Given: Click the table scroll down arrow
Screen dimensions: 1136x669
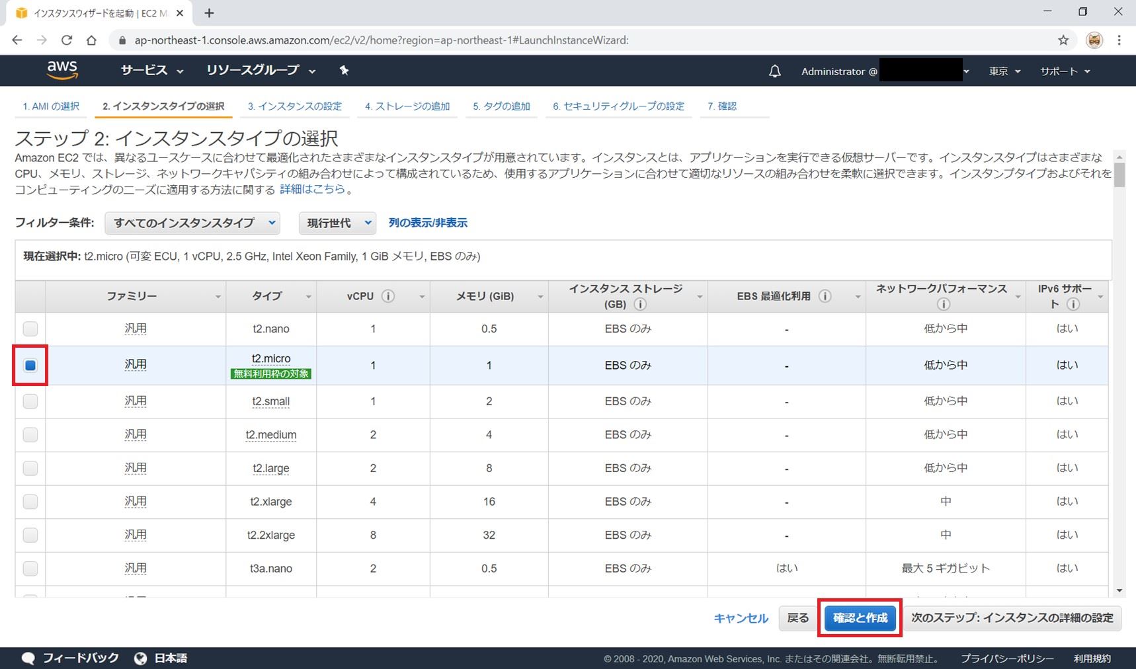Looking at the screenshot, I should pos(1119,590).
